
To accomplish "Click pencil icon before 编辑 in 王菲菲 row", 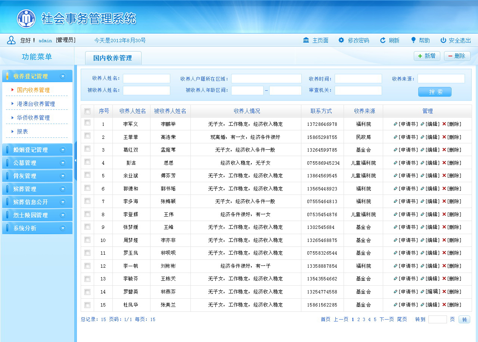I will pyautogui.click(x=423, y=137).
